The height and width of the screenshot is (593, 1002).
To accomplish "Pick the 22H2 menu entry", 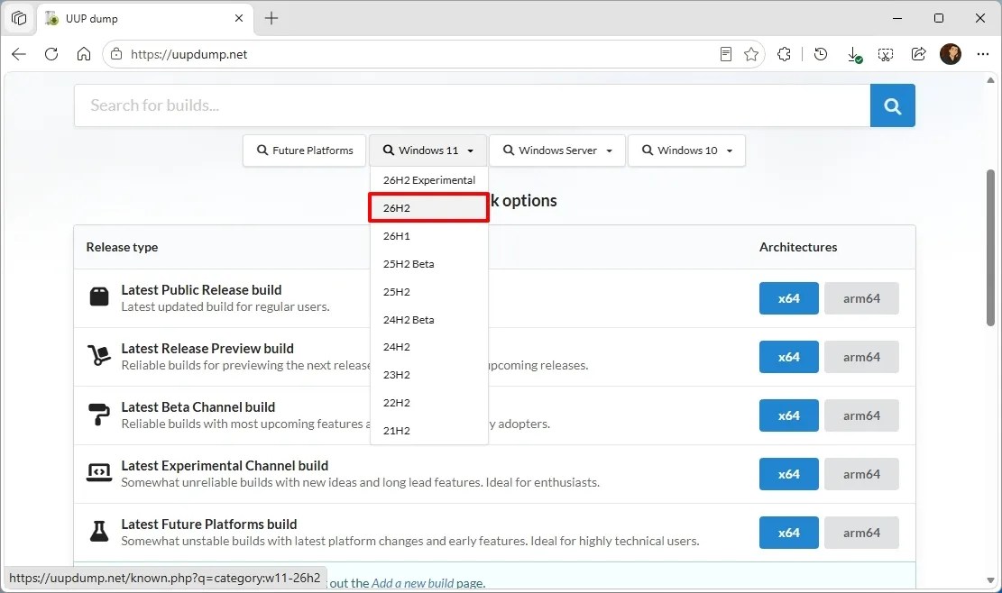I will (x=428, y=403).
